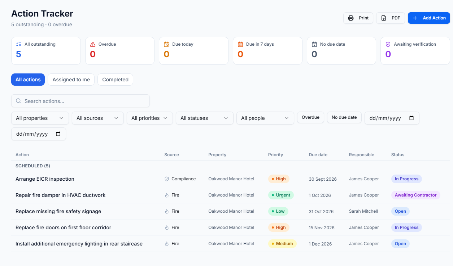Viewport: 453px width, 266px height.
Task: Select the All actions tab
Action: click(28, 80)
